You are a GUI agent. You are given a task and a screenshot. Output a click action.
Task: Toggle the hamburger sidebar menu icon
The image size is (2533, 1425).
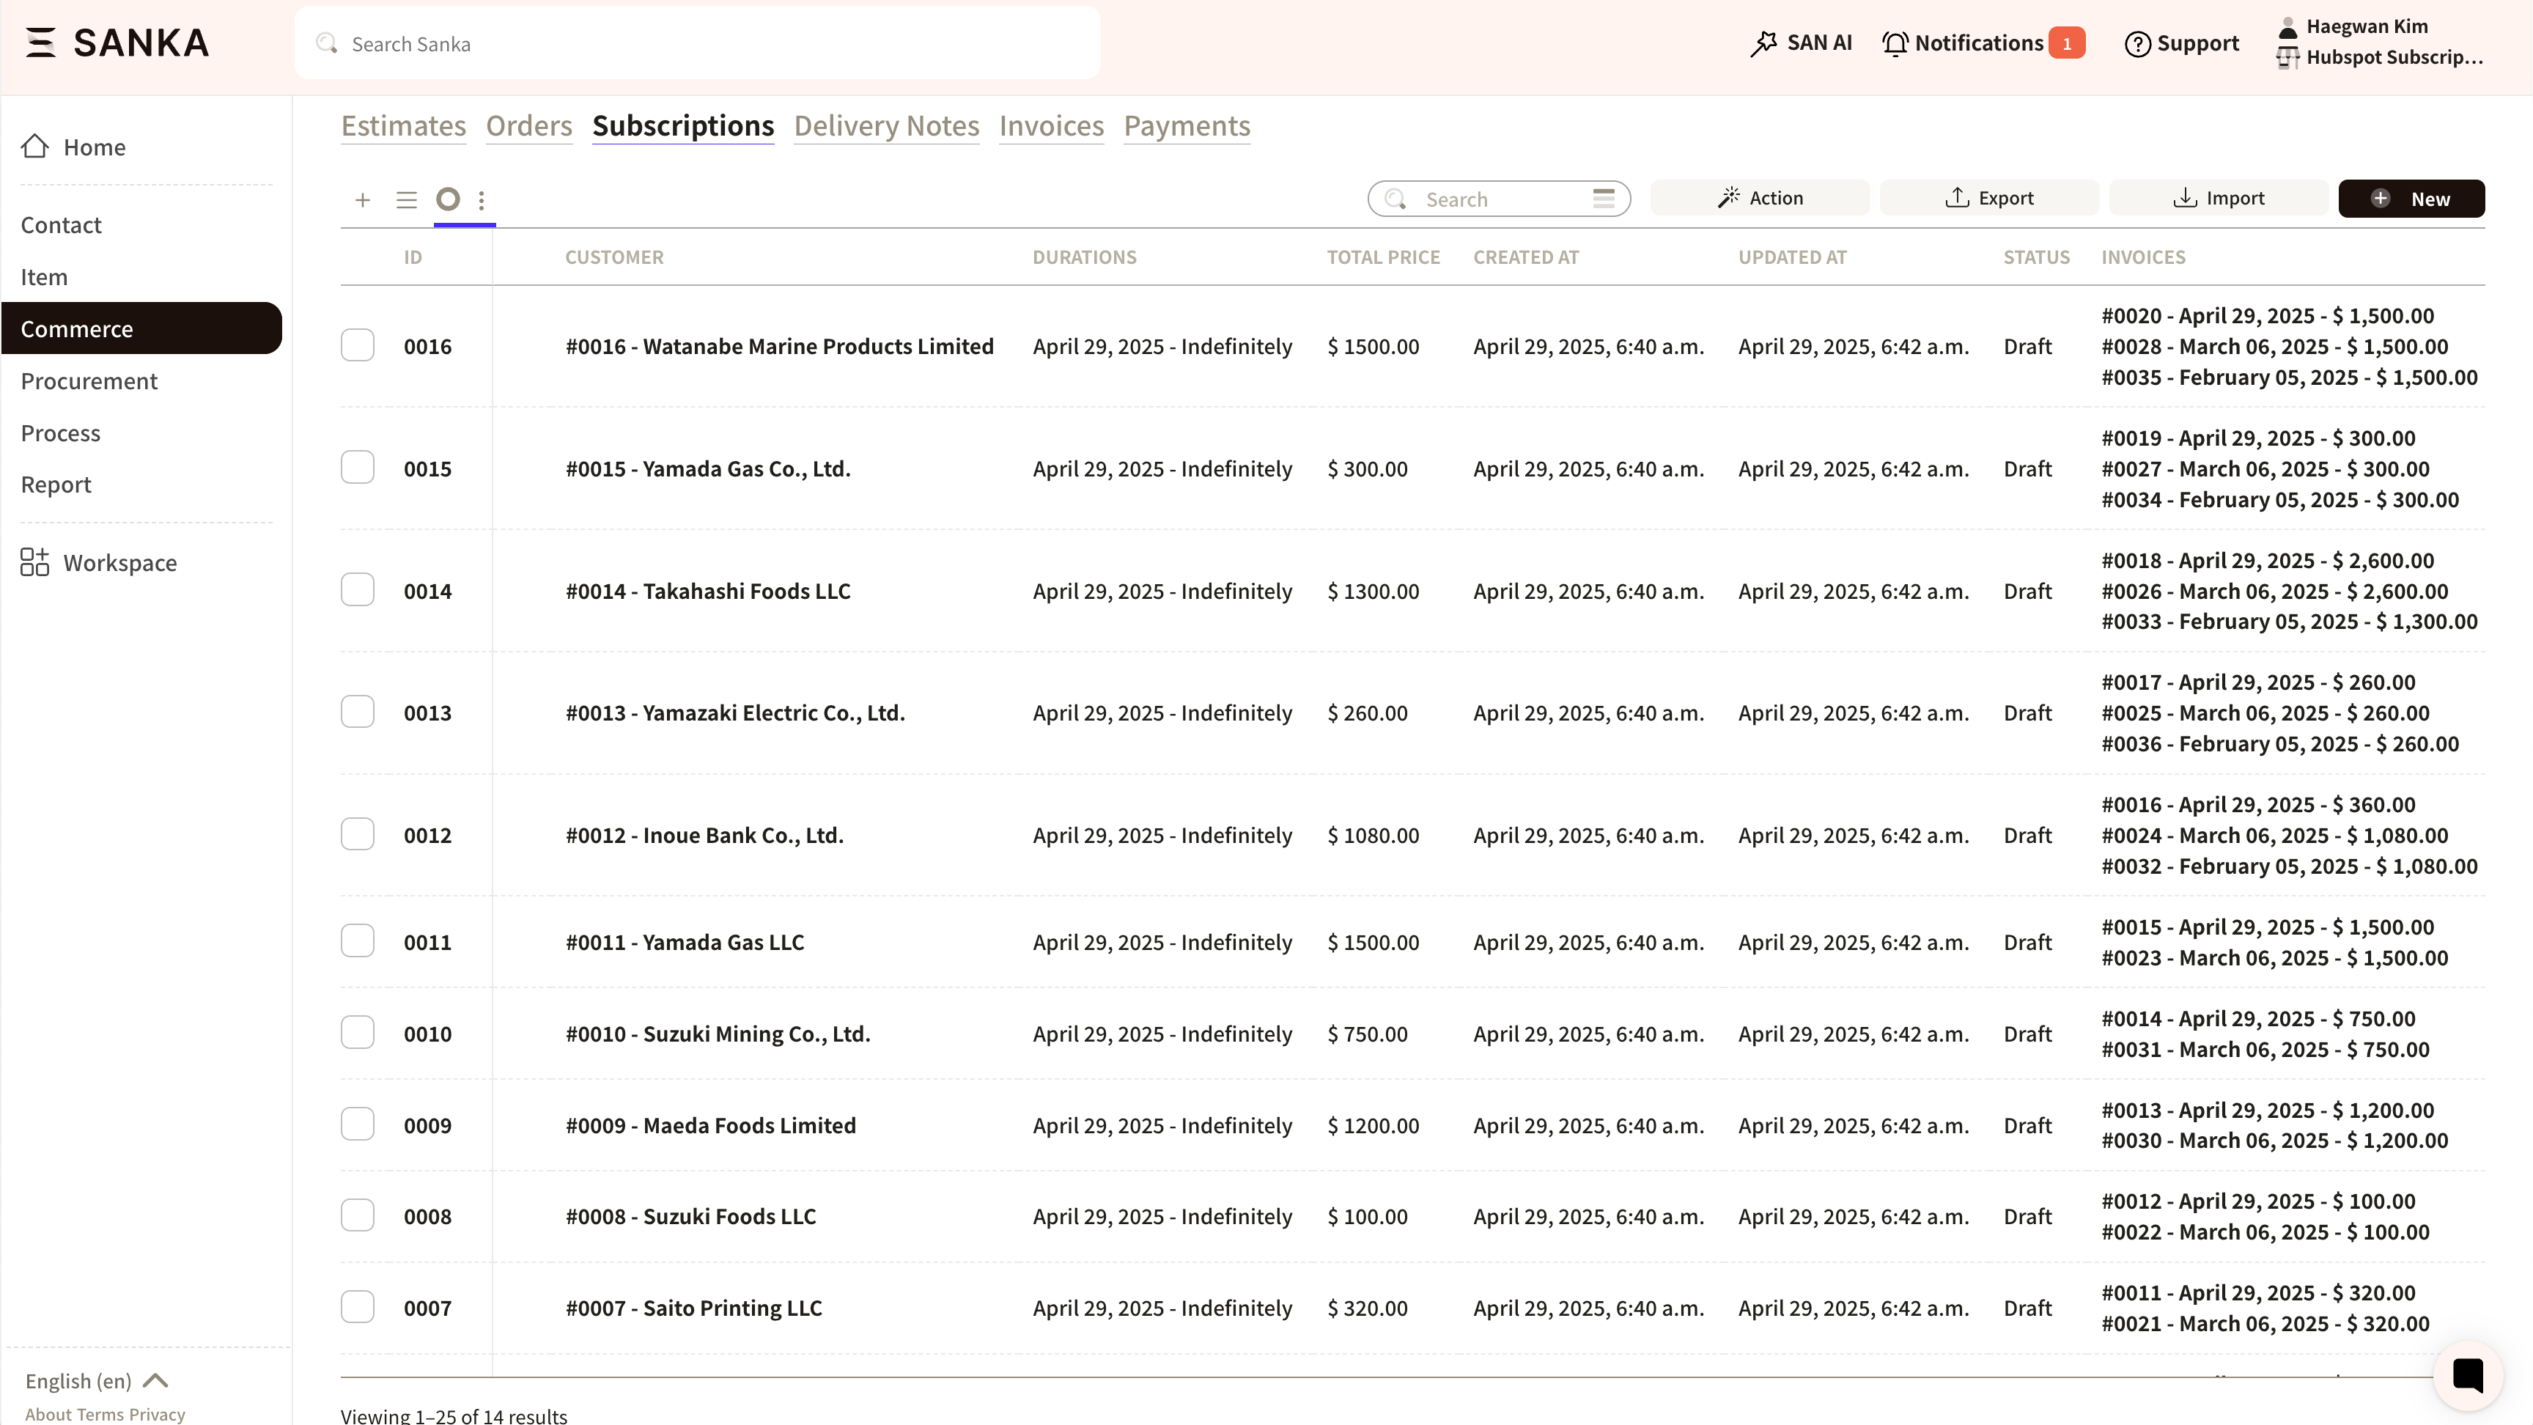click(x=40, y=43)
